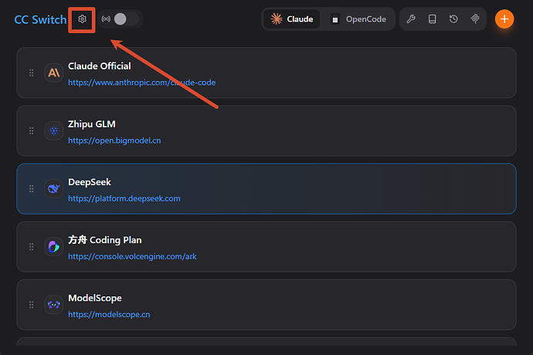Click the drag handle for DeepSeek
Viewport: 533px width, 355px height.
(x=31, y=188)
